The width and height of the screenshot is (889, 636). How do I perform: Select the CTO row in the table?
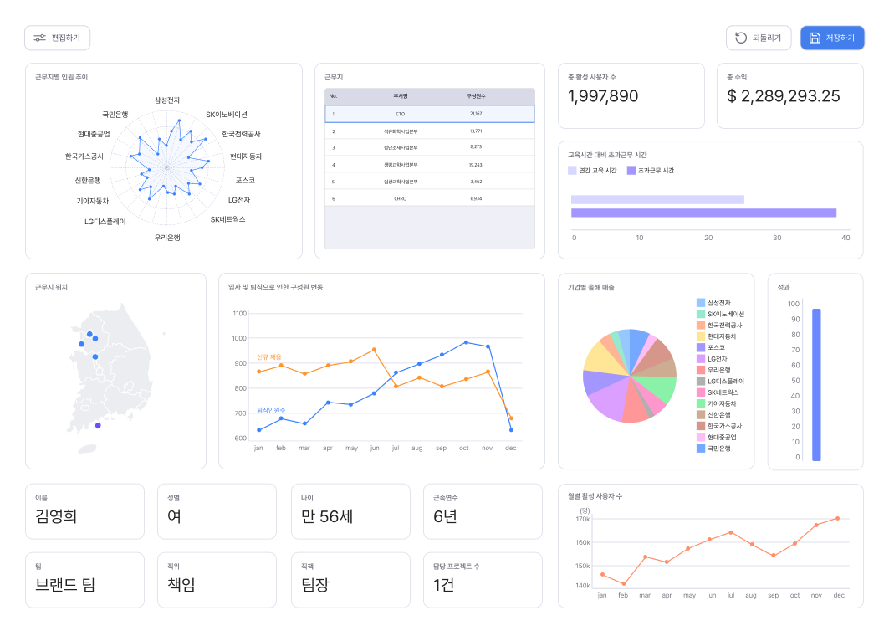(x=429, y=114)
